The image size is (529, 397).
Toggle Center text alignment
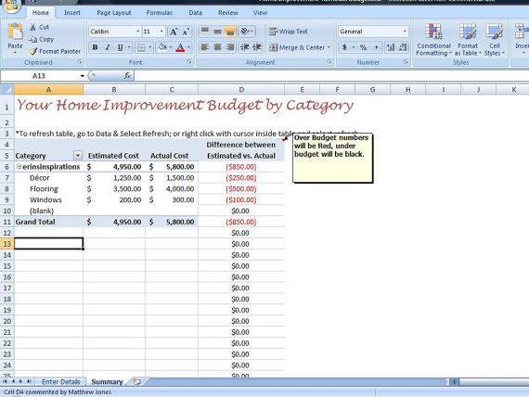point(217,47)
